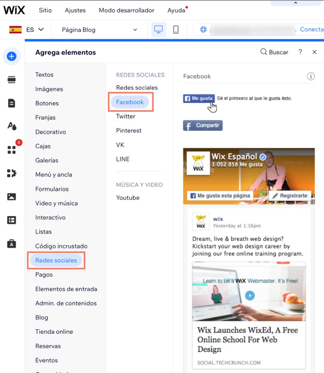Select the Botones category
Viewport: 324px width, 373px height.
(47, 103)
